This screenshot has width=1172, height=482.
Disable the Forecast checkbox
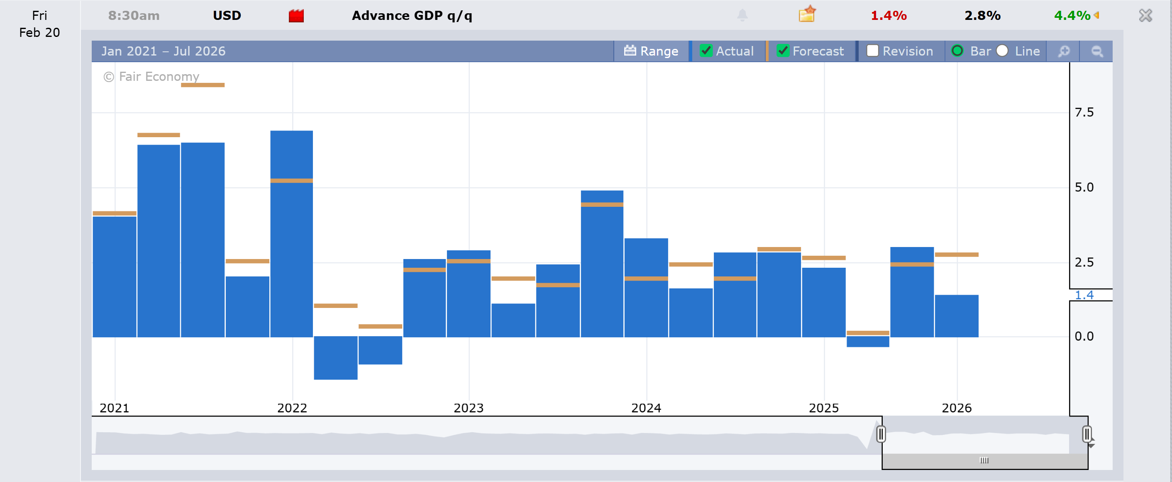click(x=783, y=51)
